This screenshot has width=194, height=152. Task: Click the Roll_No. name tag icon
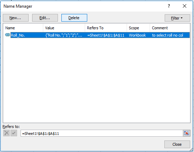pos(7,35)
